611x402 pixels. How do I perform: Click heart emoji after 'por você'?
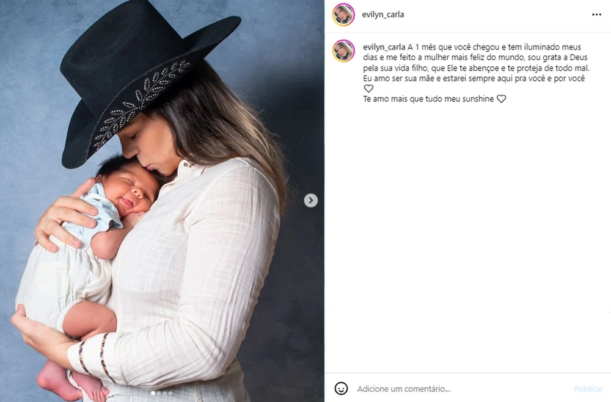pos(368,88)
